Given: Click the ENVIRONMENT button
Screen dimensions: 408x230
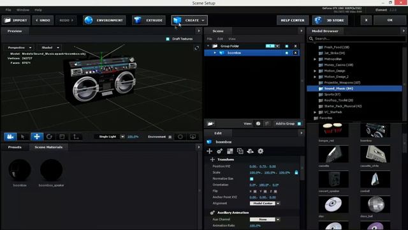Looking at the screenshot, I should click(x=105, y=20).
